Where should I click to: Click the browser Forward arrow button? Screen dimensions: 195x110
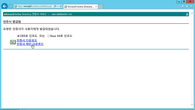pyautogui.click(x=11, y=6)
